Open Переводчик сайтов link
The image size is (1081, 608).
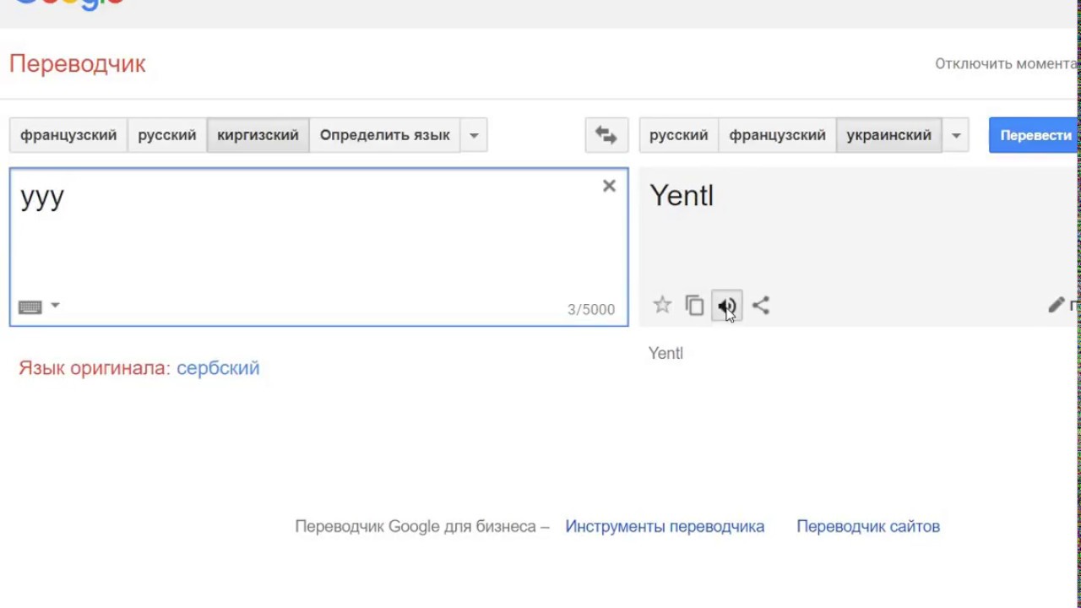pyautogui.click(x=868, y=526)
